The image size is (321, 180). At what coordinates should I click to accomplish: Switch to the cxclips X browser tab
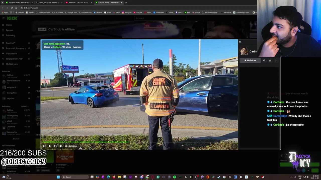click(x=49, y=2)
